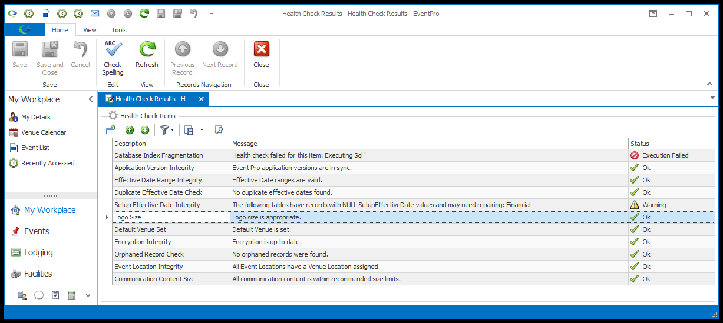
Task: Click the save layout disk icon on grid toolbar
Action: (x=189, y=130)
